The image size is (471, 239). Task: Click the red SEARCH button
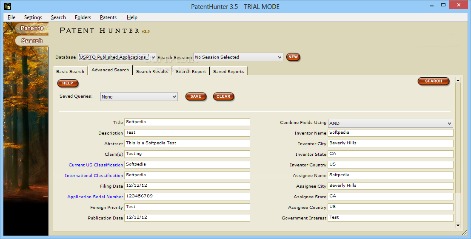tap(434, 81)
